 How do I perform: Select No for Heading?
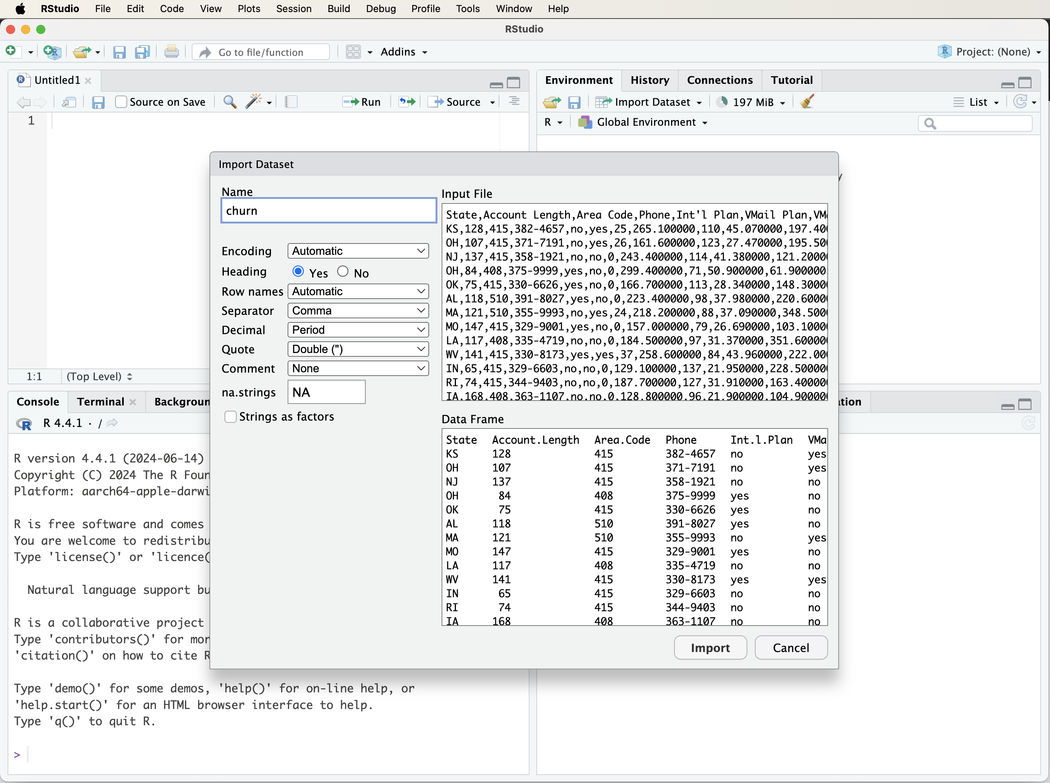(343, 271)
